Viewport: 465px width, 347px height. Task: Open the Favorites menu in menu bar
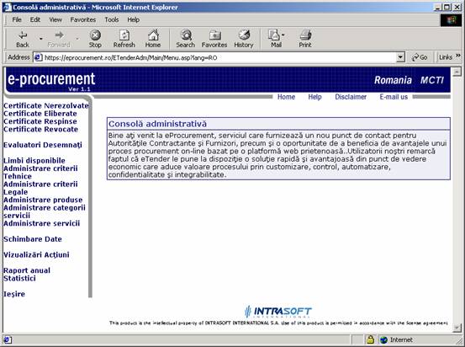83,19
